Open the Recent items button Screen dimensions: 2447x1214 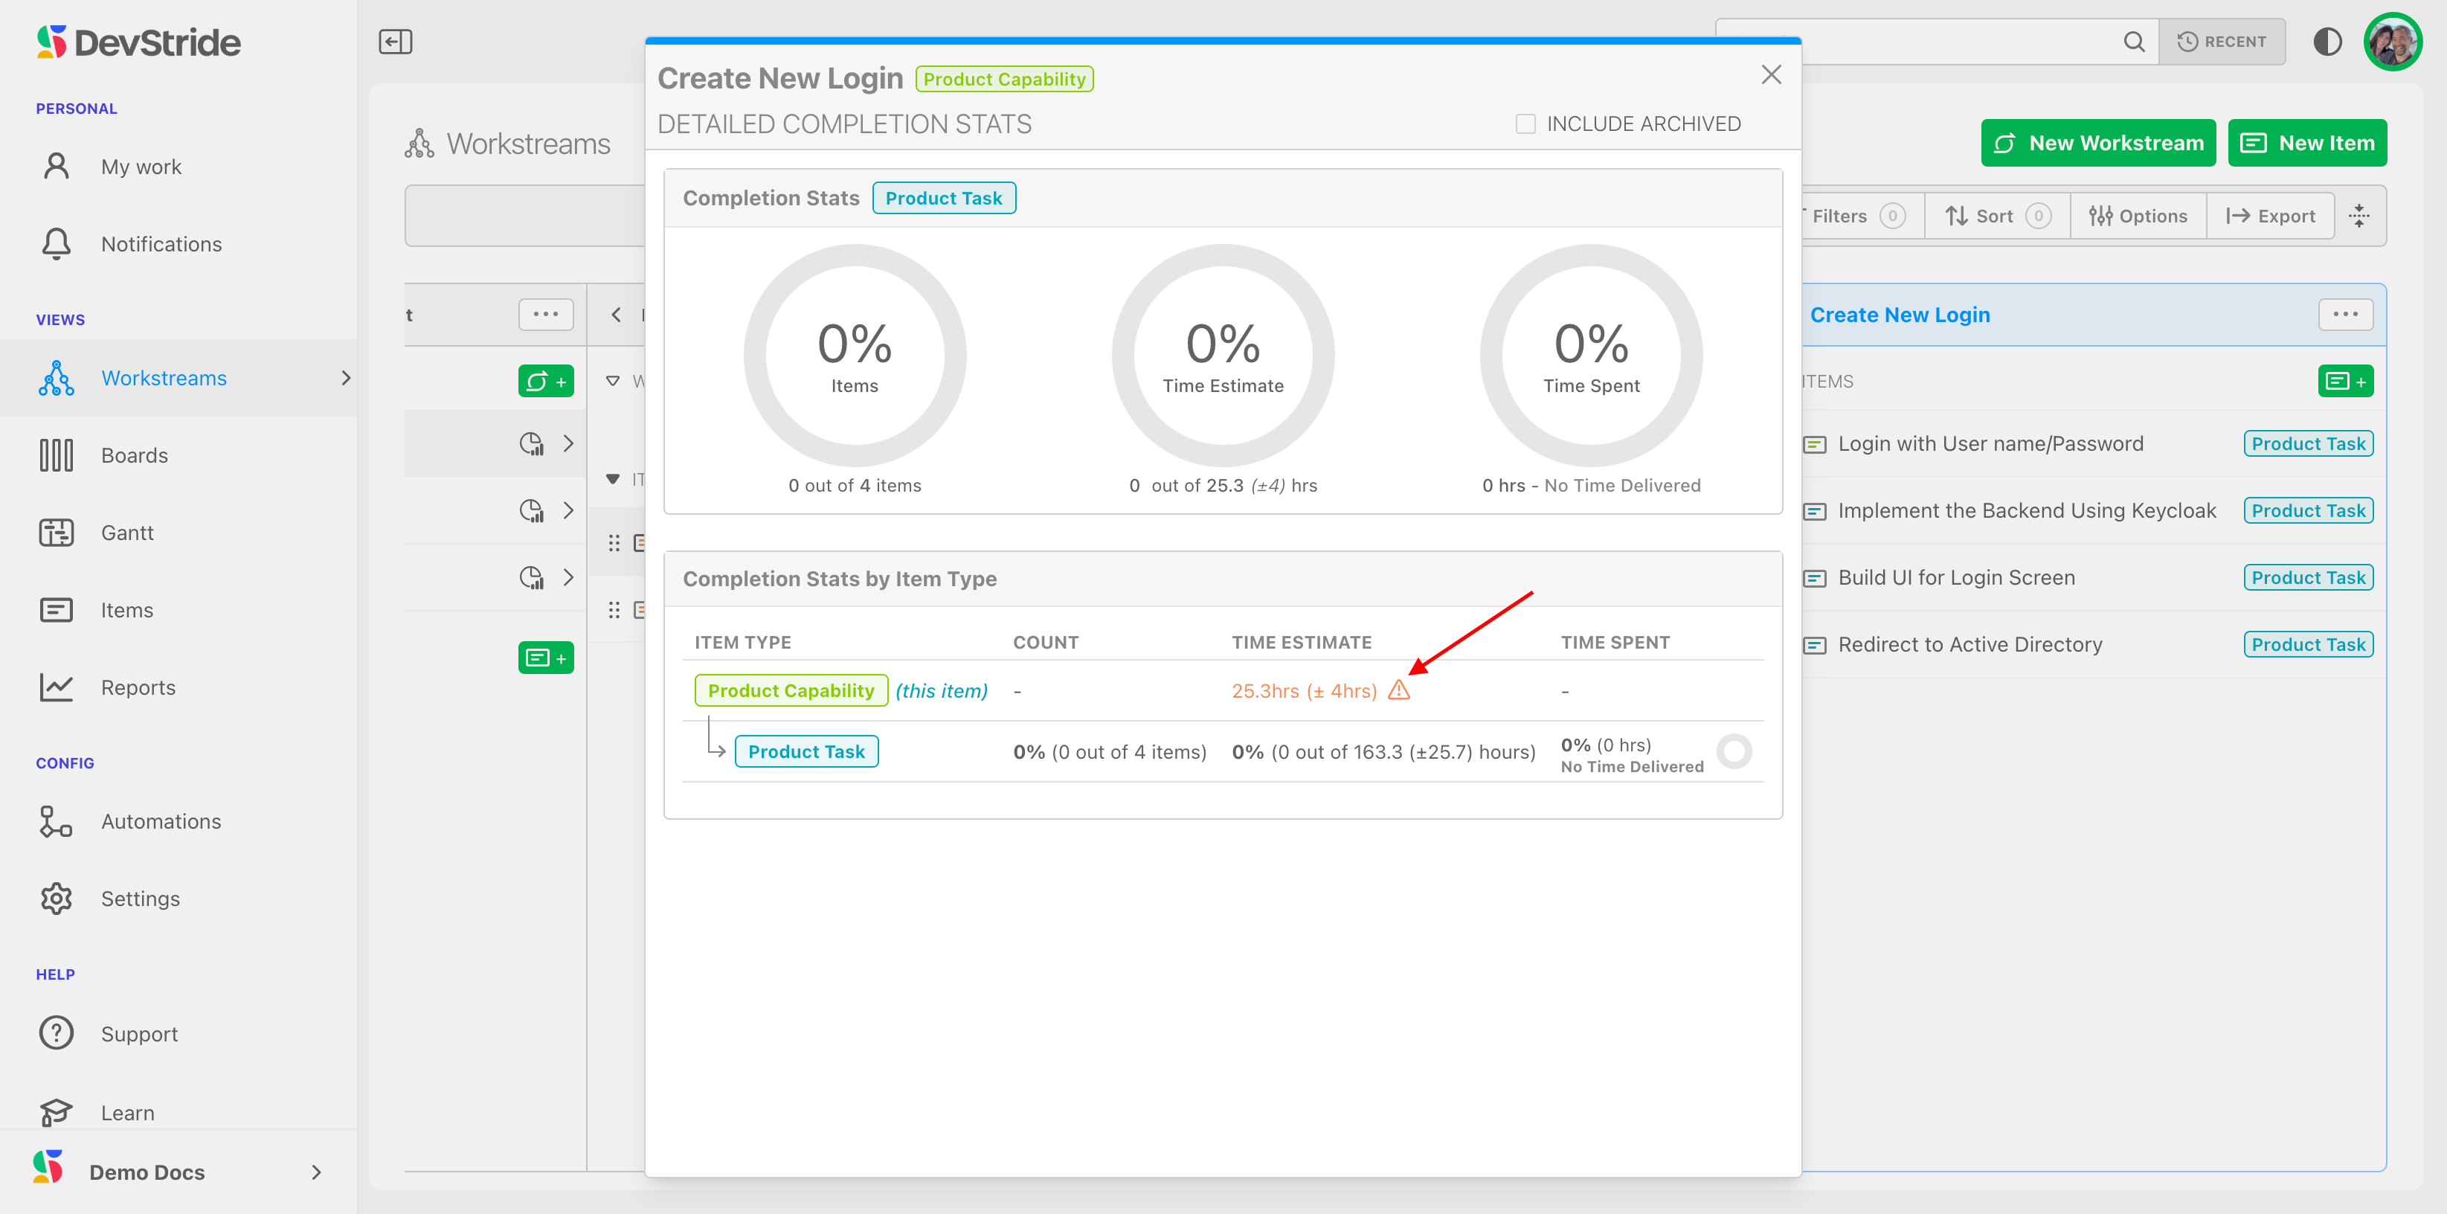point(2222,42)
